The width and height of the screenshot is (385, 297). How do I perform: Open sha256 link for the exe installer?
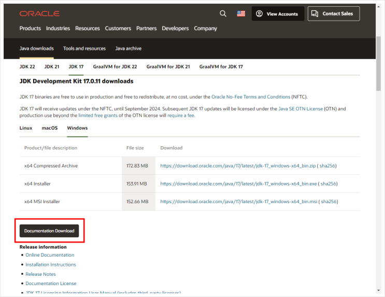pos(329,184)
